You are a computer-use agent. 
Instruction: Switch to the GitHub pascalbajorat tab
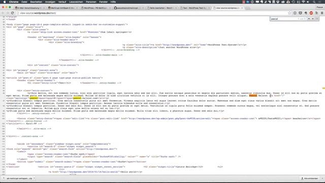pyautogui.click(x=128, y=8)
